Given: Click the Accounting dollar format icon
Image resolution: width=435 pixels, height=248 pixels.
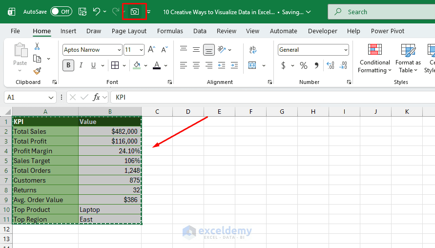Looking at the screenshot, I should 283,65.
